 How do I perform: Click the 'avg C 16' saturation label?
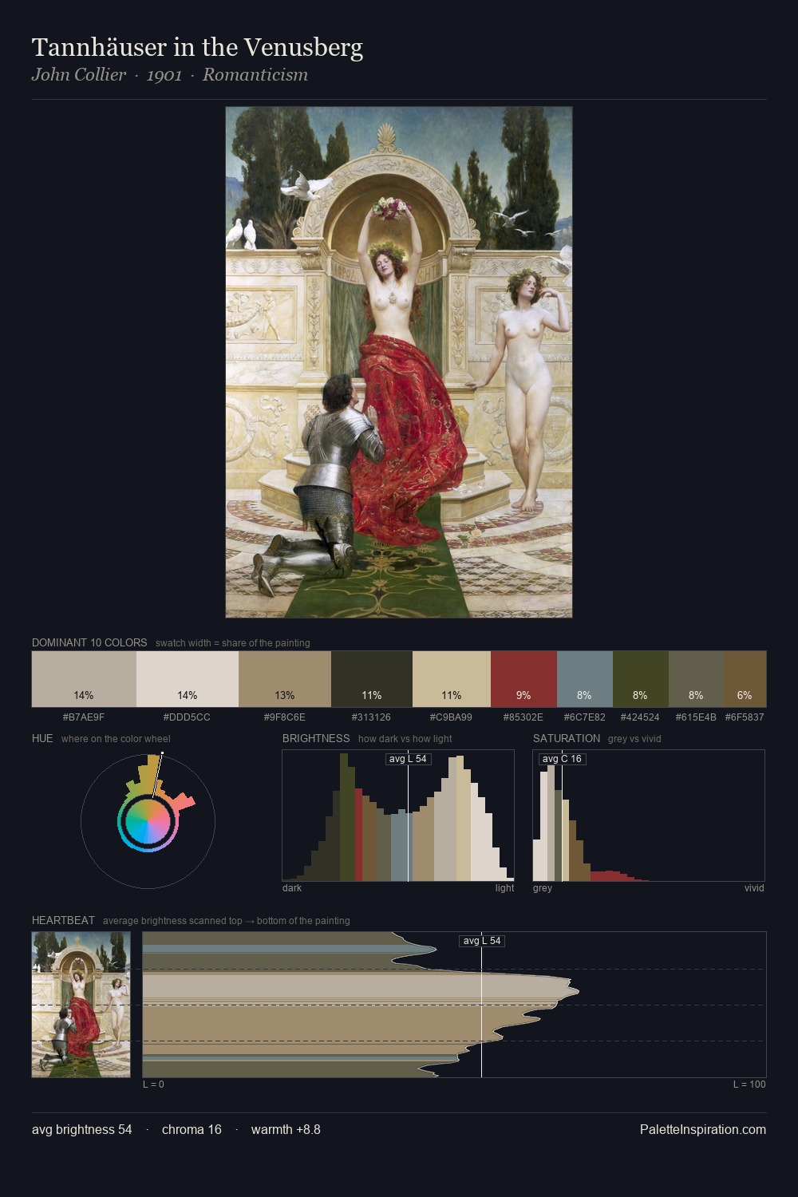pyautogui.click(x=562, y=759)
